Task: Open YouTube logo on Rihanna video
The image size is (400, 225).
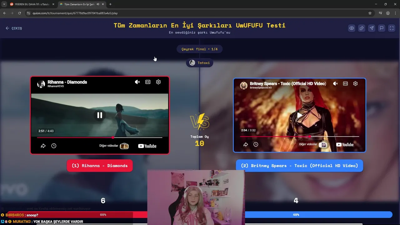Action: point(147,146)
